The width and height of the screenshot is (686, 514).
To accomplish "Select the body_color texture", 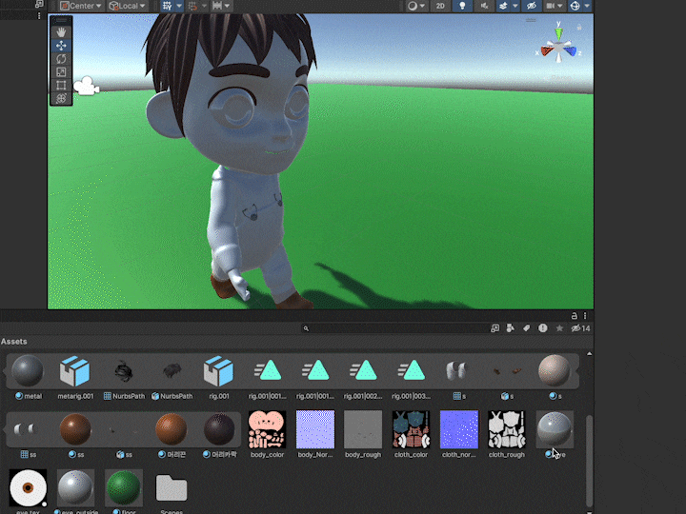I will [268, 434].
